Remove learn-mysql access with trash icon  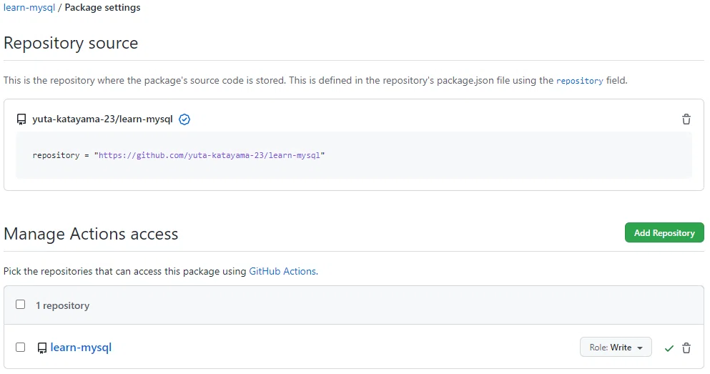(x=686, y=348)
